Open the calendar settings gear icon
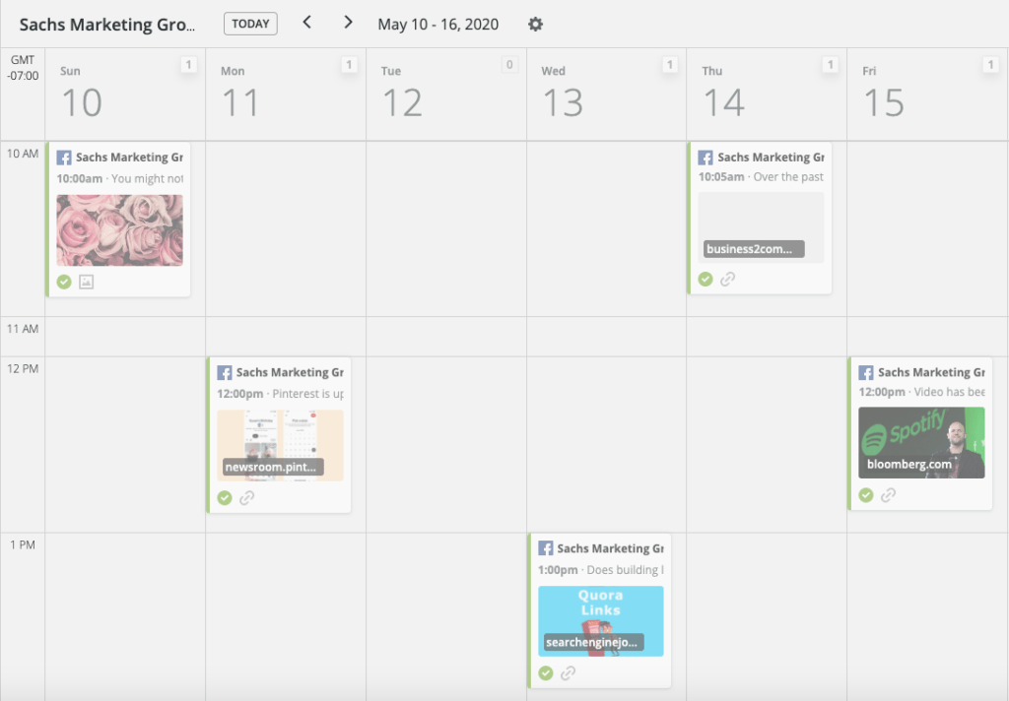Image resolution: width=1009 pixels, height=701 pixels. click(x=535, y=24)
